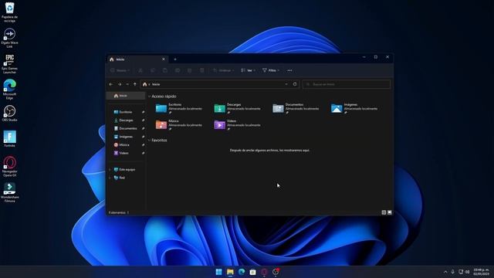Open the Música folder in Acceso rápido

click(179, 125)
